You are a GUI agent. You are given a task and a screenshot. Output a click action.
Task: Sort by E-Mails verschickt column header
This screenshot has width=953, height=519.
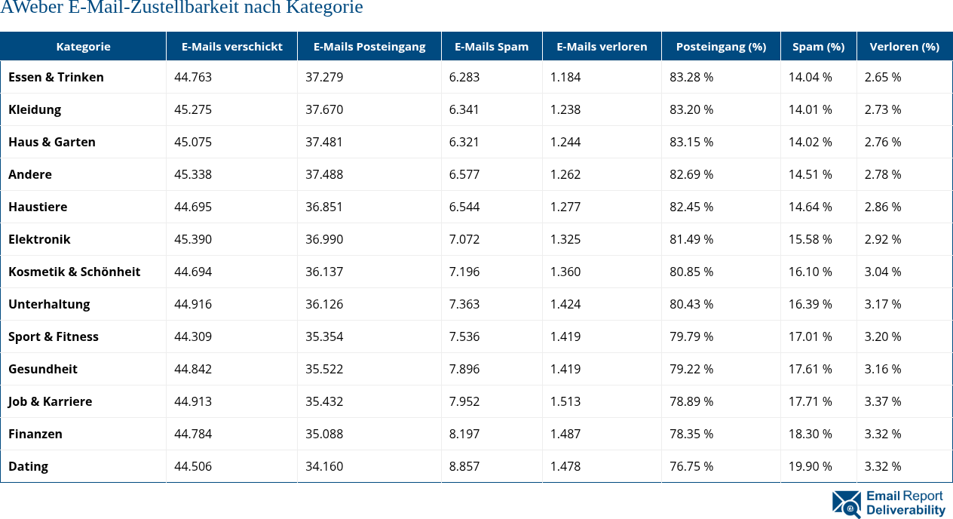click(x=231, y=47)
